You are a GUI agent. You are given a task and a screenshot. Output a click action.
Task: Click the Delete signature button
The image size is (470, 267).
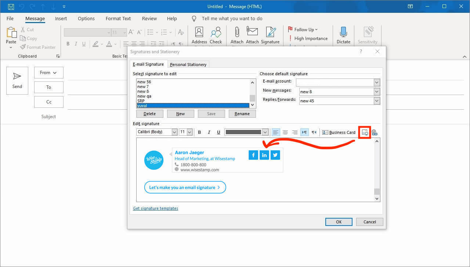(x=149, y=114)
